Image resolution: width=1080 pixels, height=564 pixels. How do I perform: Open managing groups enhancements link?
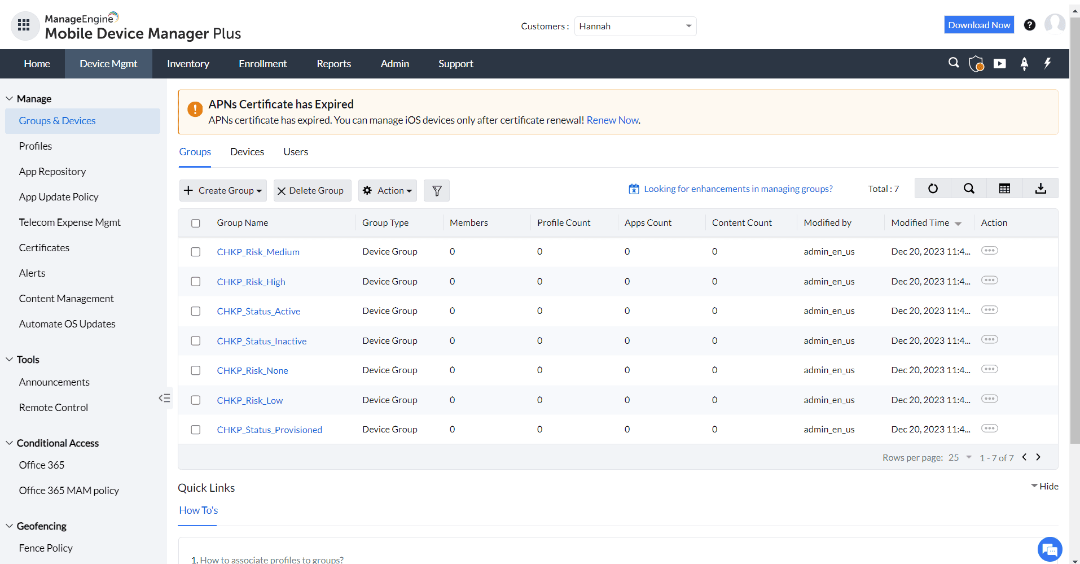pyautogui.click(x=738, y=189)
